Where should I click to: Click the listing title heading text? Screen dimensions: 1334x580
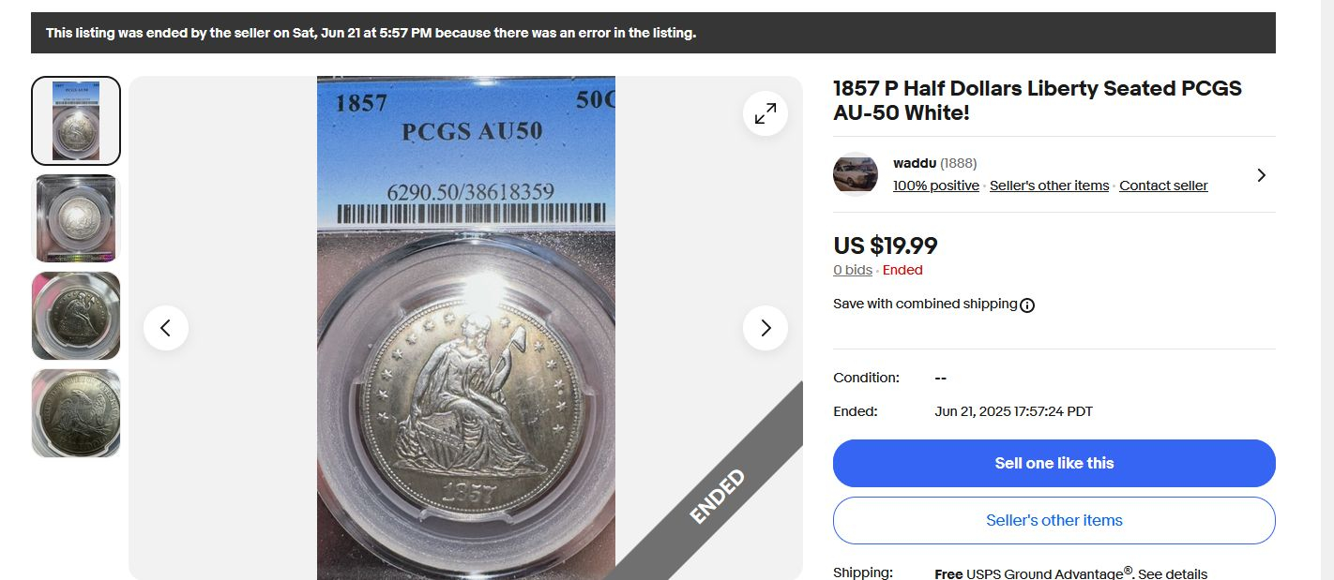tap(1038, 100)
